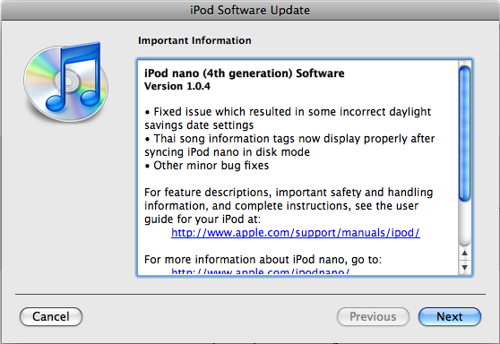Image resolution: width=500 pixels, height=344 pixels.
Task: Click the Important Information heading
Action: pyautogui.click(x=194, y=40)
